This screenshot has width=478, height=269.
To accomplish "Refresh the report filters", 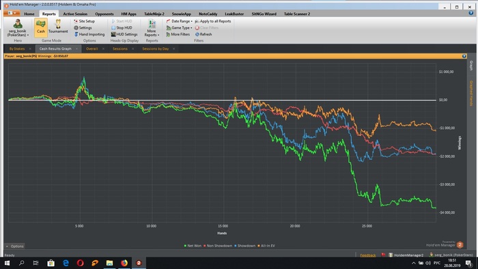I will click(203, 34).
